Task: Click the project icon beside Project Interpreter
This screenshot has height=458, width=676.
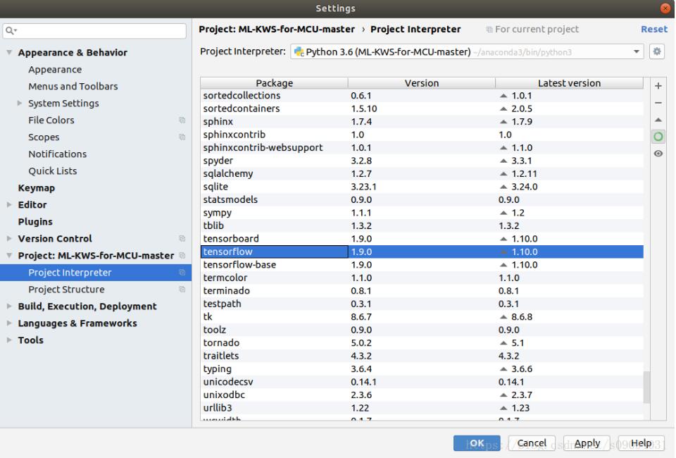Action: point(182,272)
